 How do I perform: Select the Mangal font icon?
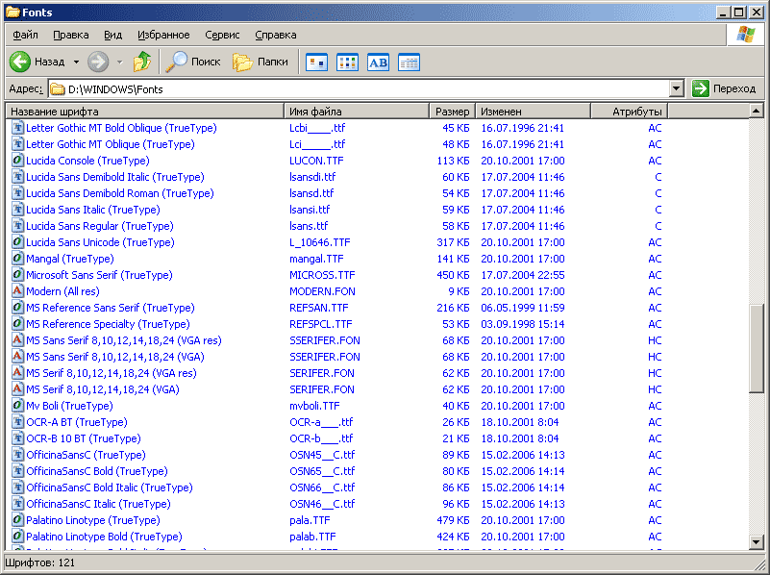[17, 259]
